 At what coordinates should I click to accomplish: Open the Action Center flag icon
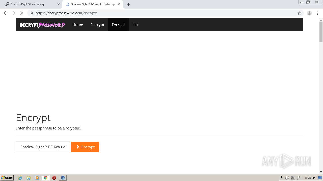299,178
